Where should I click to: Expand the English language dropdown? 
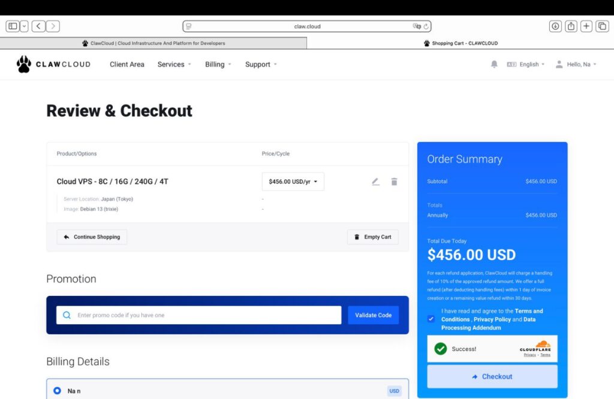tap(526, 64)
